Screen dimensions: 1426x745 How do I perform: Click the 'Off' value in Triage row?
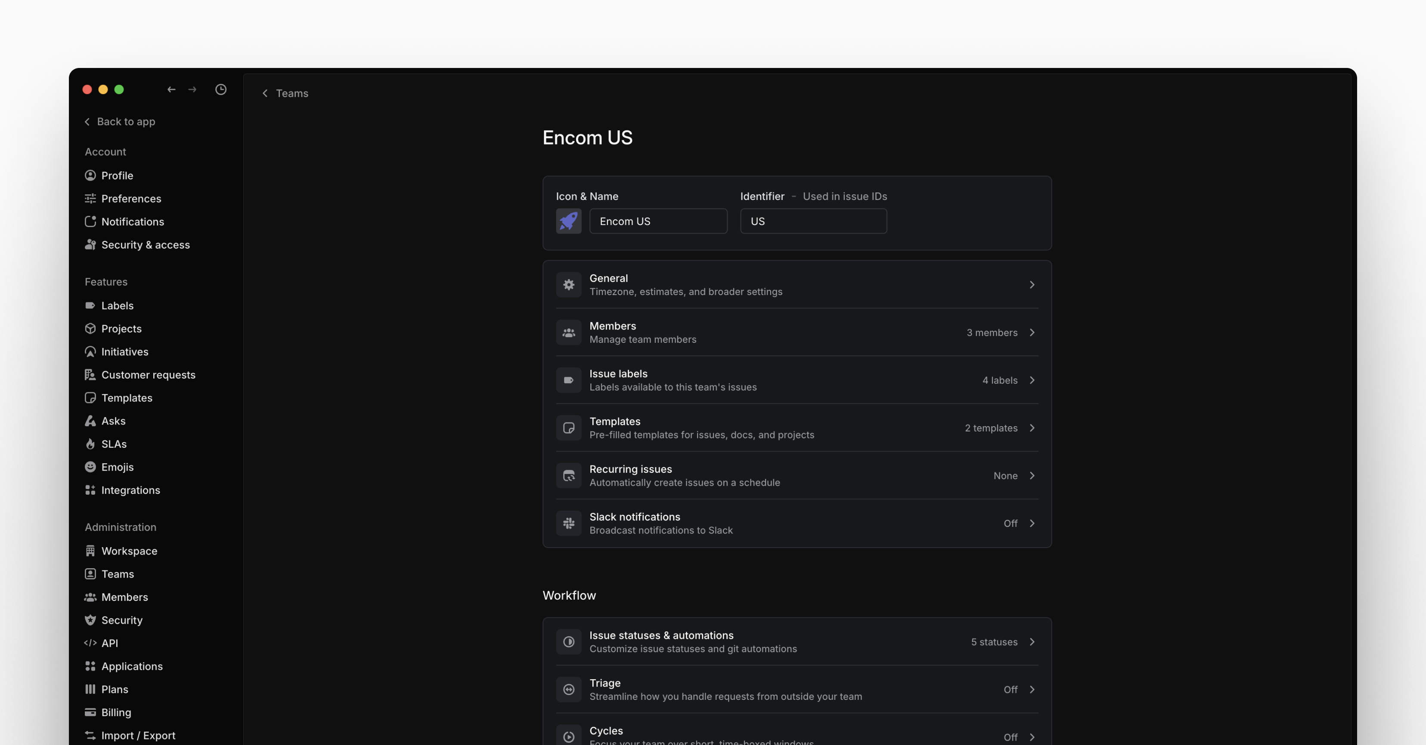[1010, 690]
